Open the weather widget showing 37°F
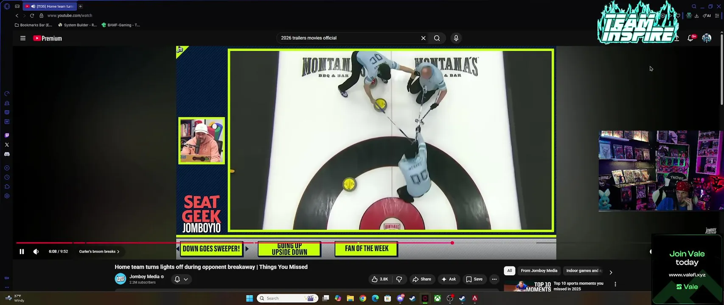 click(x=15, y=298)
